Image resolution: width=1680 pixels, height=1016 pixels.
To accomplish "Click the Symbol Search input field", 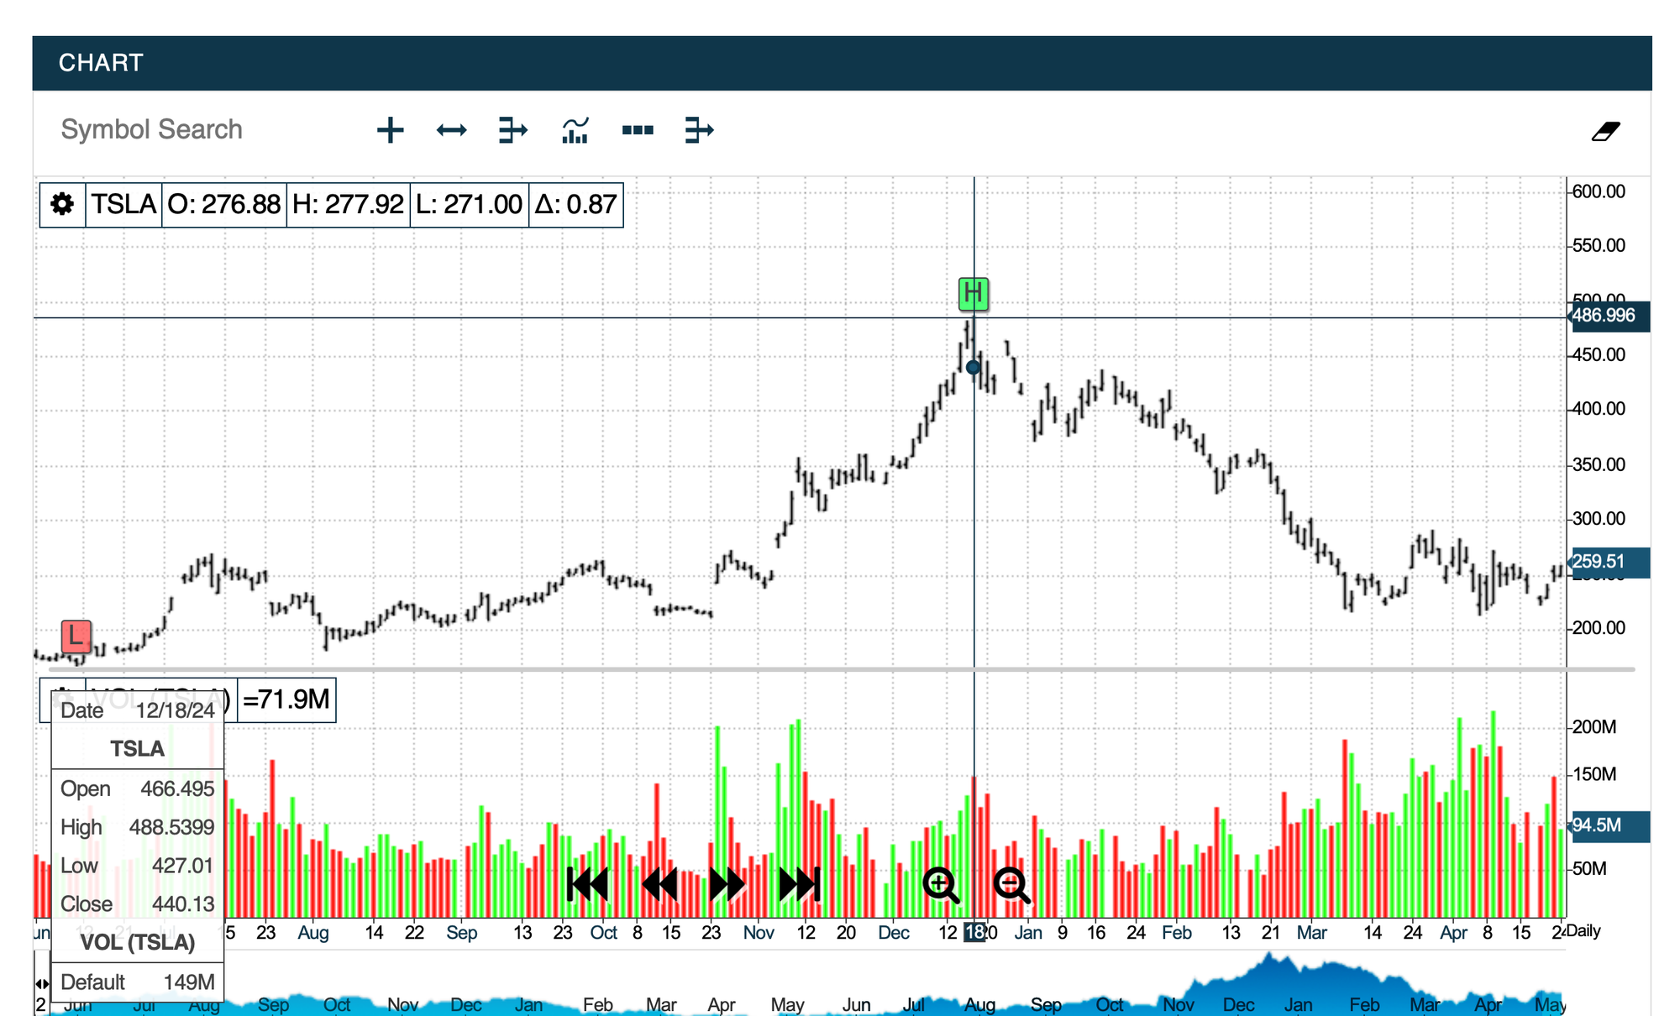I will coord(152,130).
